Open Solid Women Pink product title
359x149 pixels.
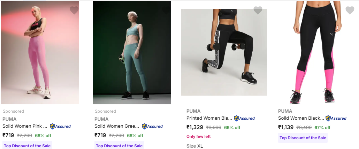tap(25, 126)
